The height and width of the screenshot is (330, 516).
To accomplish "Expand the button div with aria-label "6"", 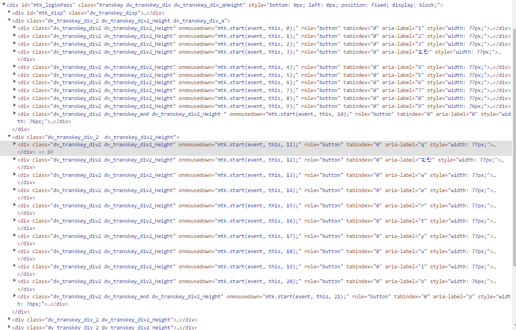I will 15,82.
